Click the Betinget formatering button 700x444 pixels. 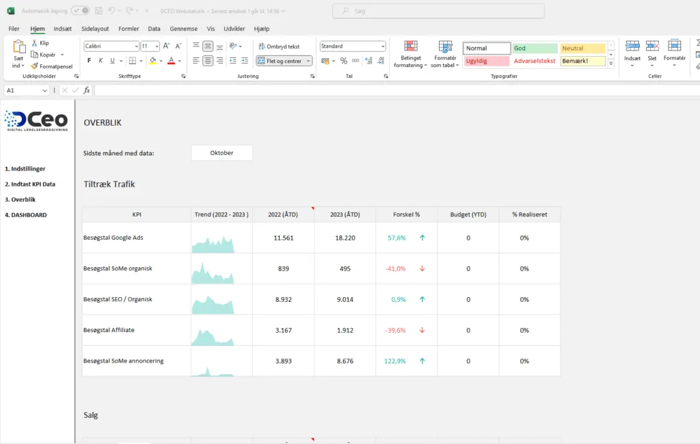click(411, 54)
